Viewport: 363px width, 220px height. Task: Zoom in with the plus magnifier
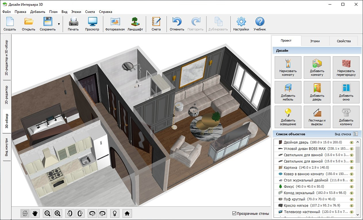click(58, 213)
